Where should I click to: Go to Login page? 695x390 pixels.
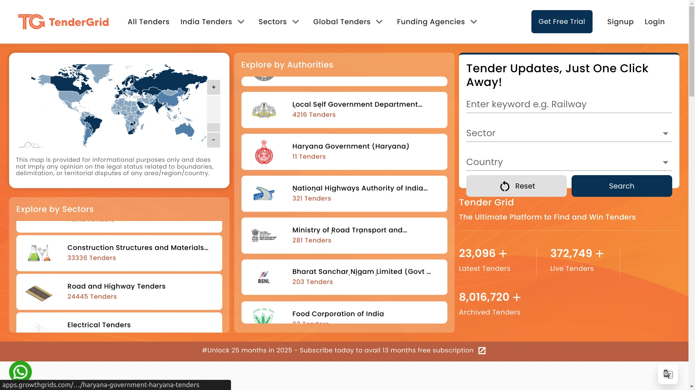point(654,22)
